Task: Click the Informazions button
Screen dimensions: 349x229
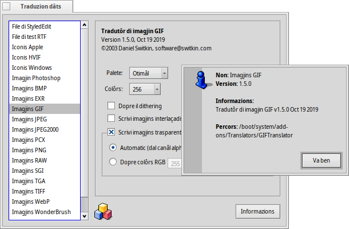Action: tap(257, 211)
